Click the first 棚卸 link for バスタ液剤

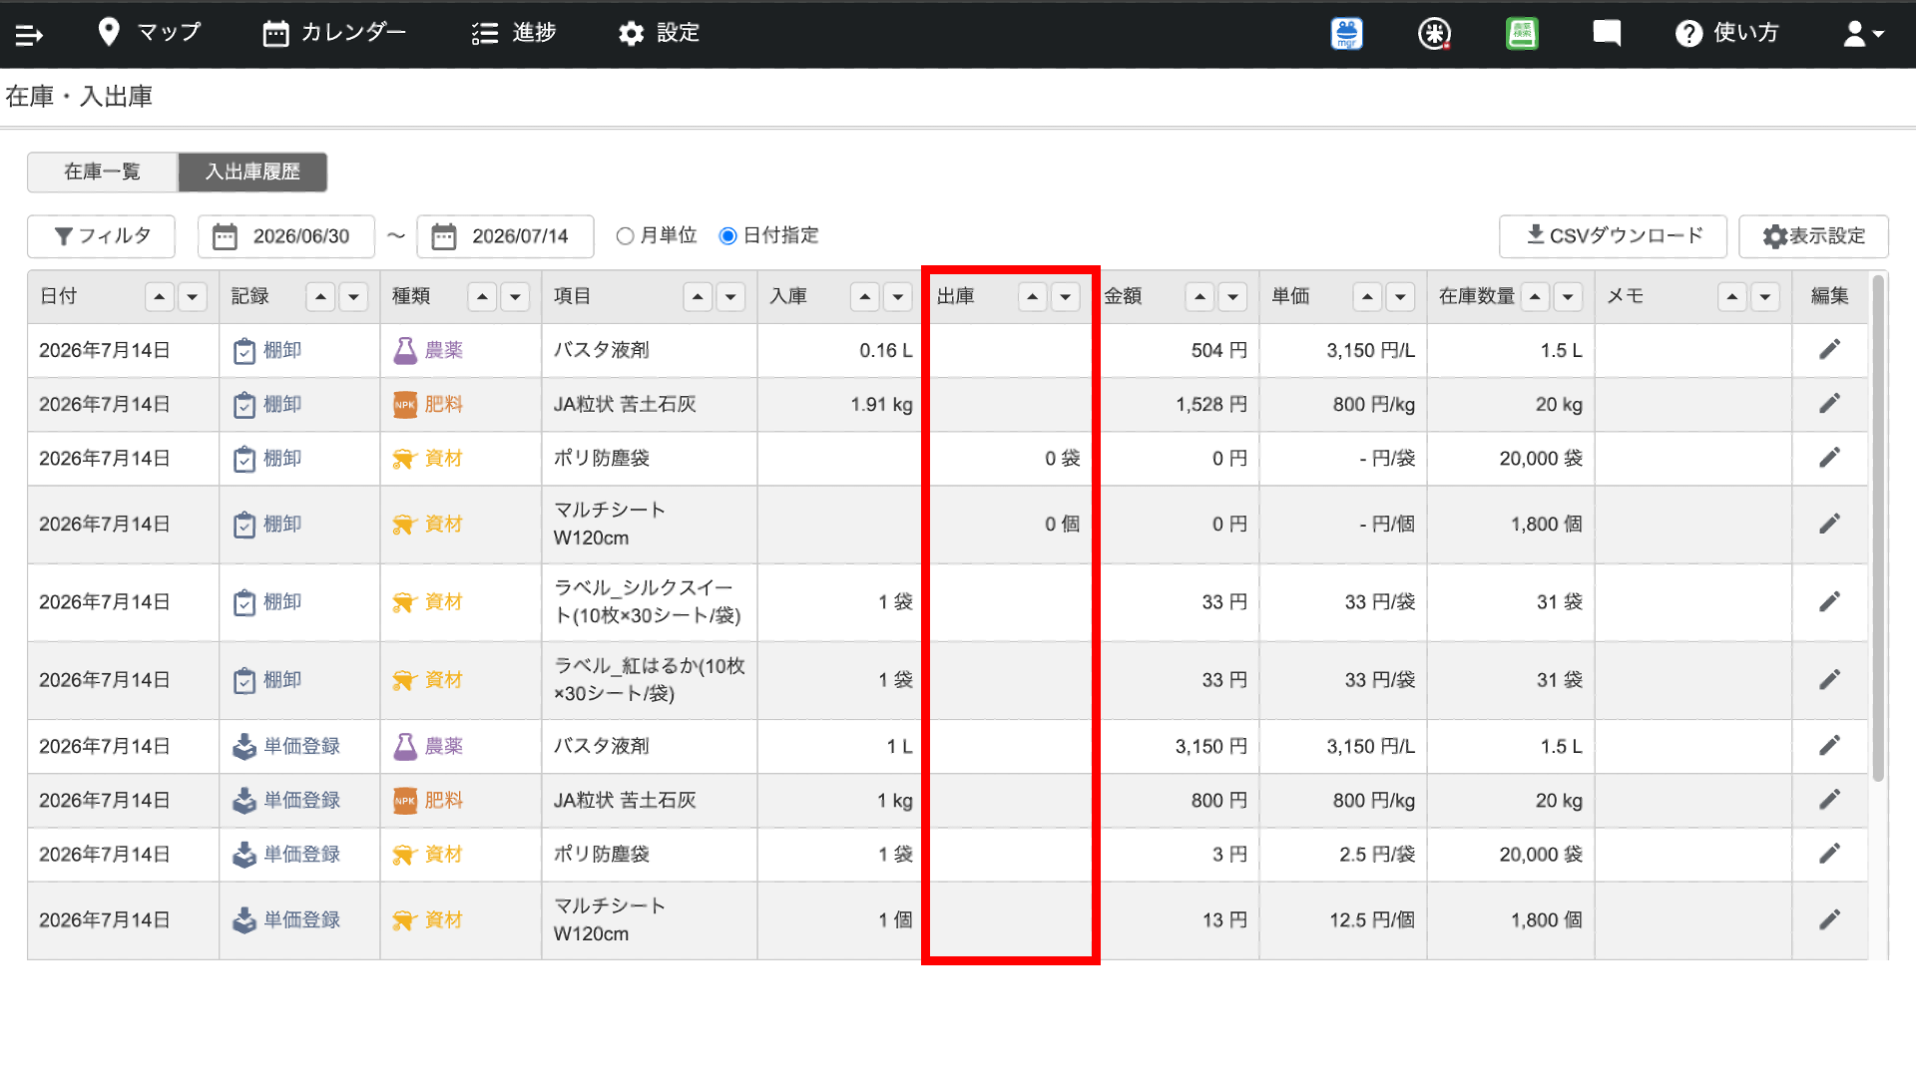[267, 350]
